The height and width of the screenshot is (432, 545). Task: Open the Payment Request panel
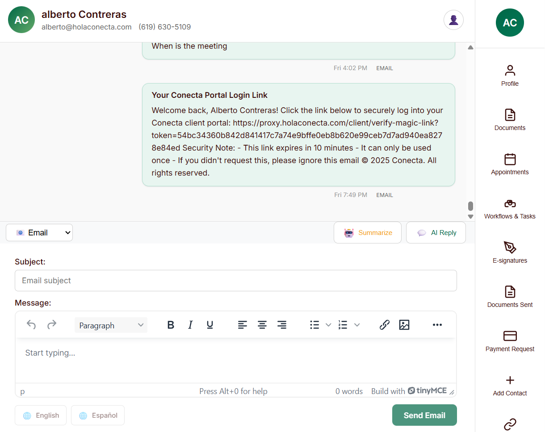[x=510, y=340]
